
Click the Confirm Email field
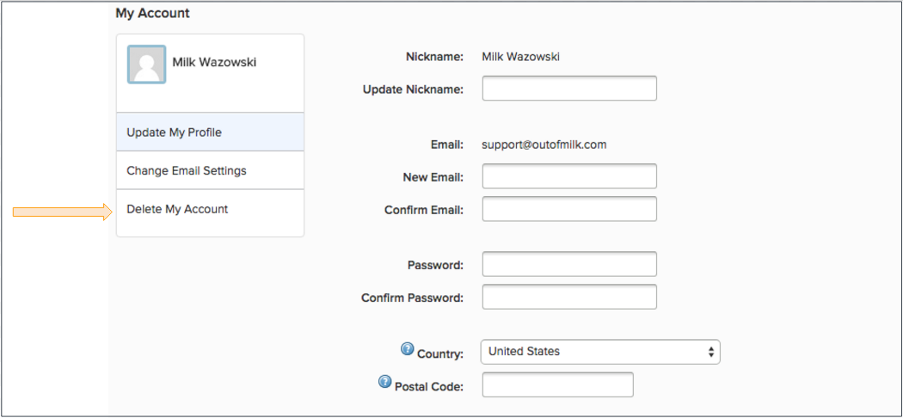(569, 209)
